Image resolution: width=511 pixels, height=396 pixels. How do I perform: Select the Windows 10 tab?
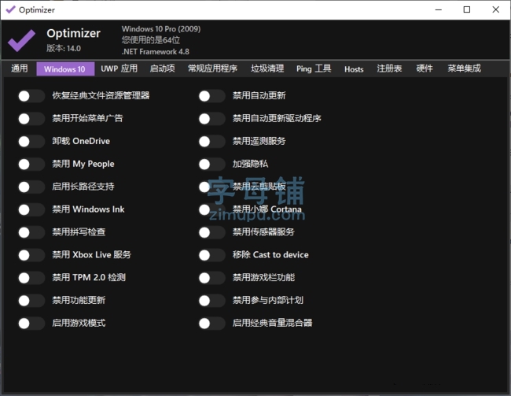(x=65, y=68)
